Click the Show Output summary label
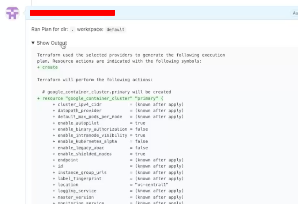The image size is (298, 204). [52, 43]
